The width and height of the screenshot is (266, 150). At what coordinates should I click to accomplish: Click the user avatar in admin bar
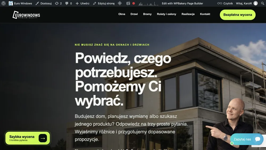pos(255,3)
